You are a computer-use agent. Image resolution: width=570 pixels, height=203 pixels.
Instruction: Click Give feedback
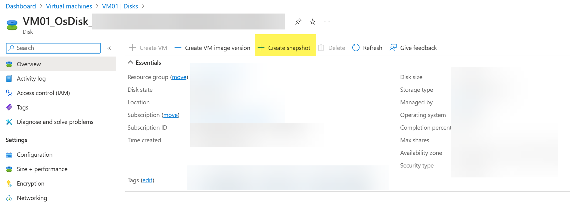click(413, 48)
